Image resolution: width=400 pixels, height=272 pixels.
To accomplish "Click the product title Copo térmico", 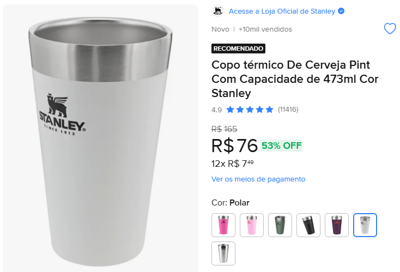I will coord(294,79).
